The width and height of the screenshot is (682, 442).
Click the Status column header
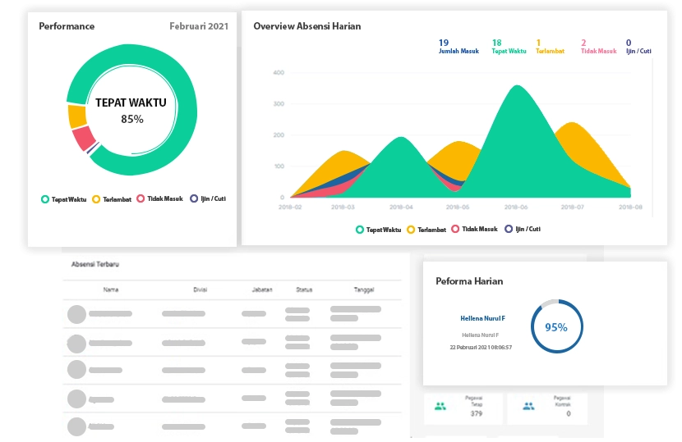click(x=304, y=289)
